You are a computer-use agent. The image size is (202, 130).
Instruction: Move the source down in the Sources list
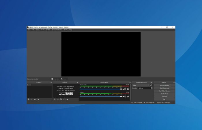tap(68, 99)
